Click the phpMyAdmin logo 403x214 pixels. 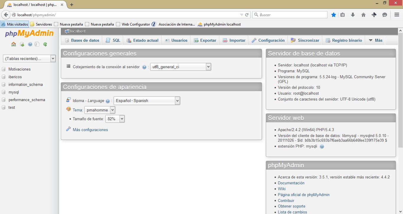pos(29,34)
